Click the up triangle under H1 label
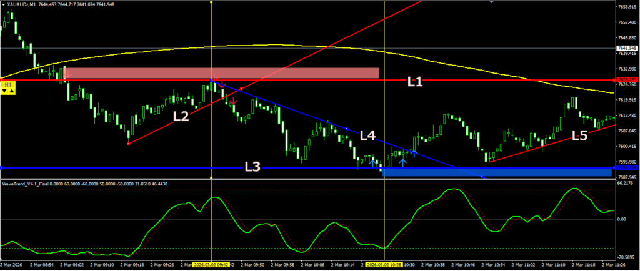640x271 pixels. (x=12, y=91)
